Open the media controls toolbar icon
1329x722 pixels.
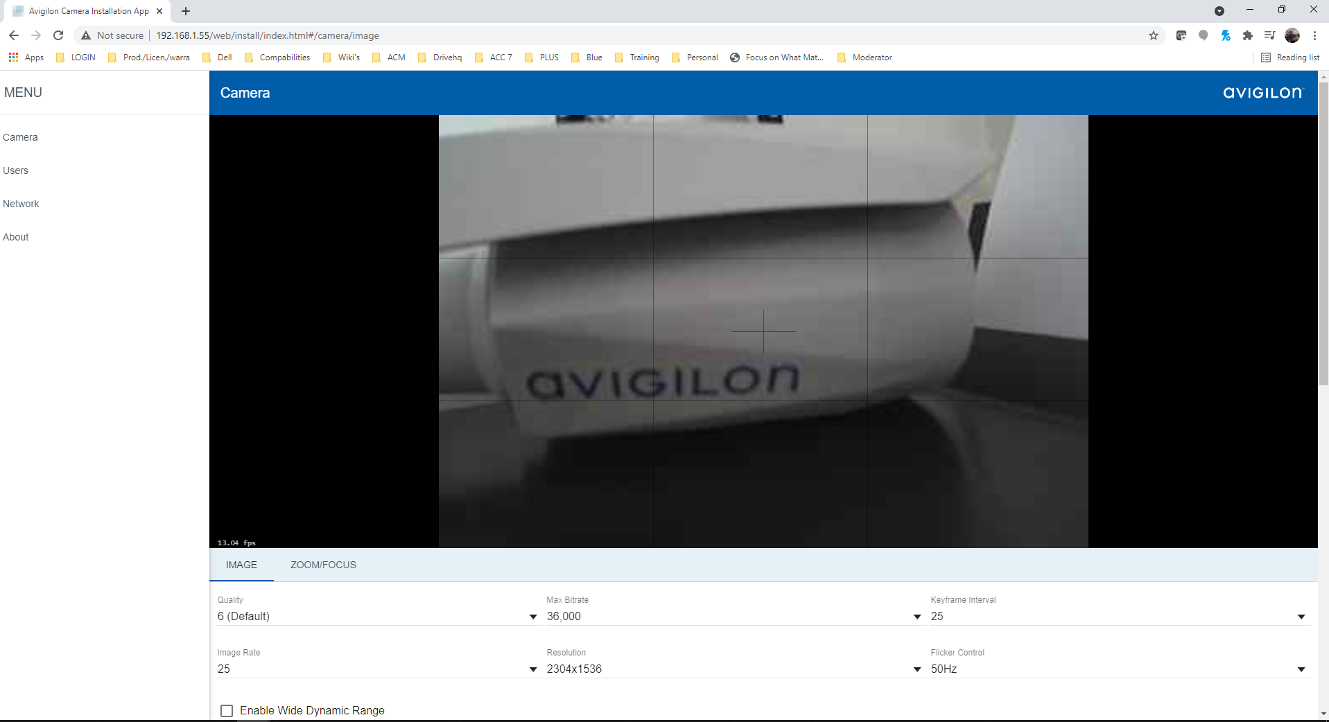tap(1269, 35)
